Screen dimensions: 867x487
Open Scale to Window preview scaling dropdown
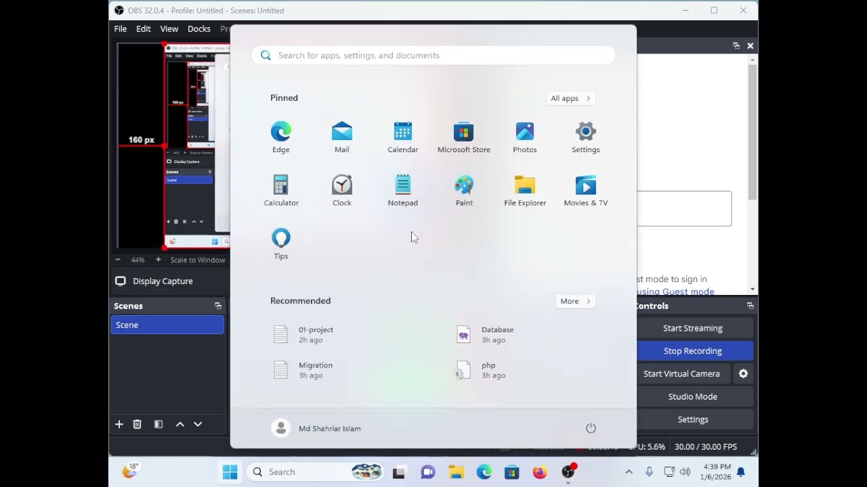pos(198,260)
